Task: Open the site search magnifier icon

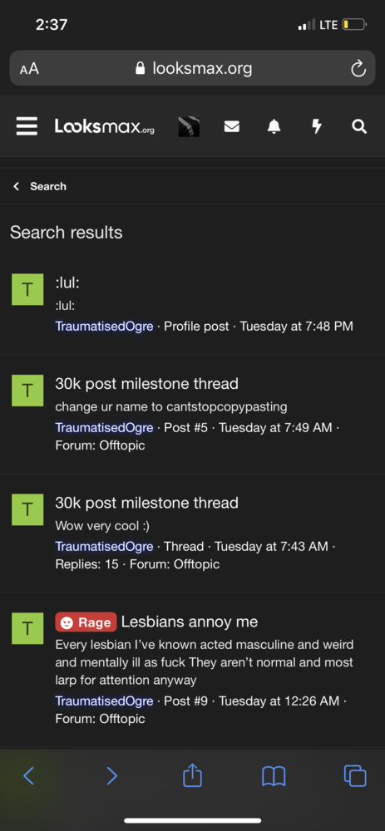Action: pos(359,126)
